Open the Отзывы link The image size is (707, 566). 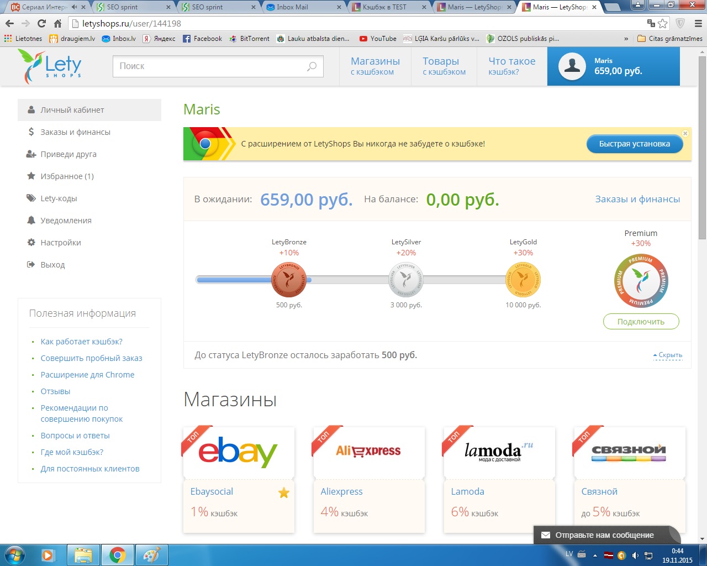tap(55, 391)
